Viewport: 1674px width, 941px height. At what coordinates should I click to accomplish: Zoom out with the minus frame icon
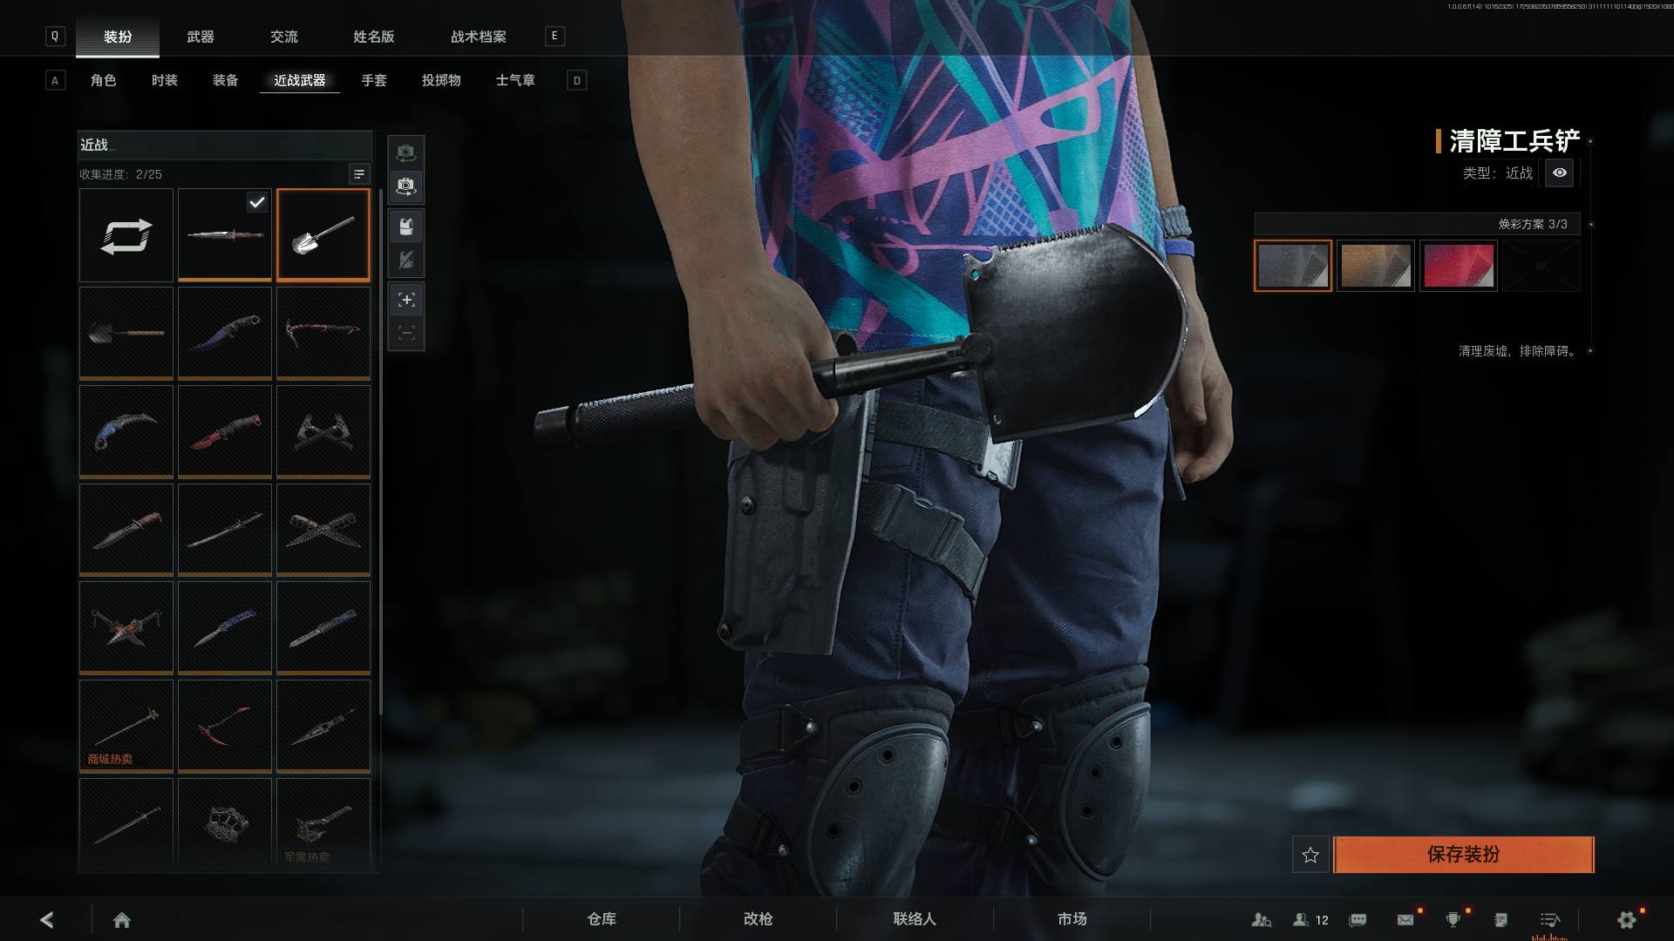tap(406, 333)
